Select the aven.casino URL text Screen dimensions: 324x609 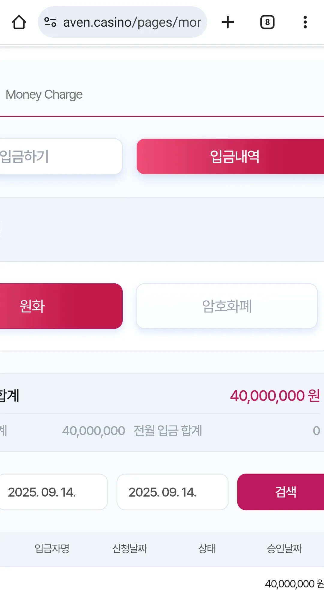(132, 22)
